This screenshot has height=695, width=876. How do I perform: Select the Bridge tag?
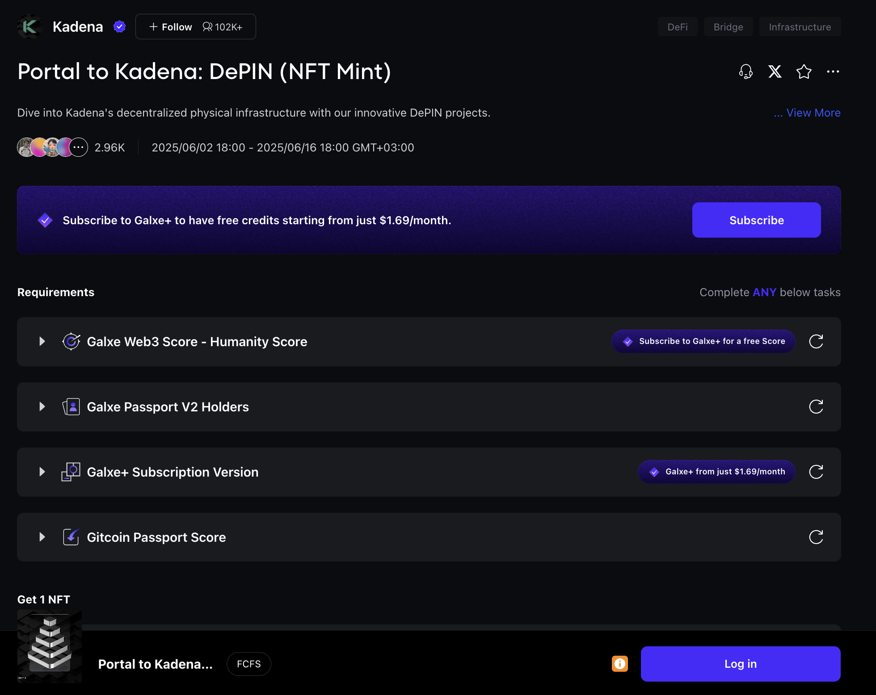point(729,27)
